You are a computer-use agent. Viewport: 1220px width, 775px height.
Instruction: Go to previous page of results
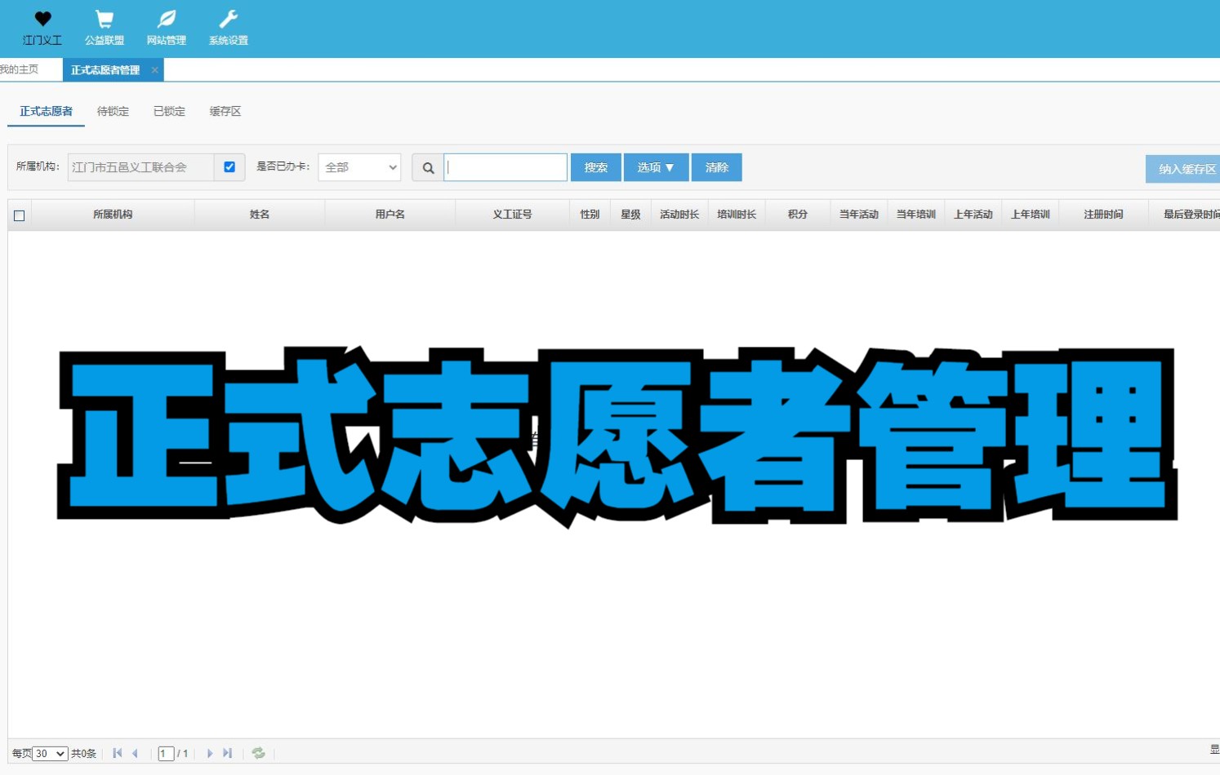[x=136, y=753]
